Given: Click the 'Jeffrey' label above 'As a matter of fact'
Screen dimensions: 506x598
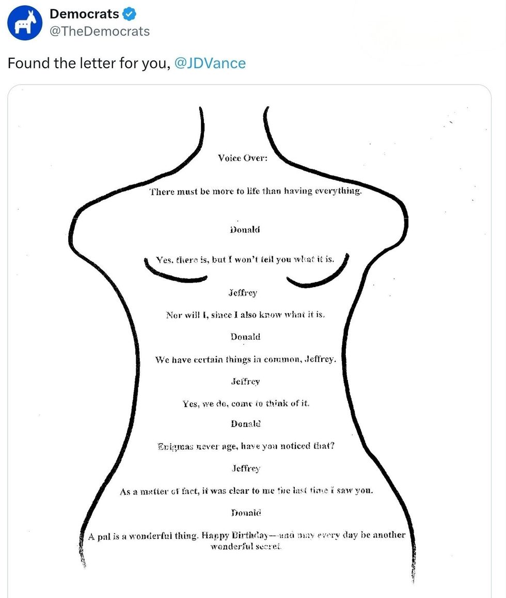Looking at the screenshot, I should [x=246, y=468].
